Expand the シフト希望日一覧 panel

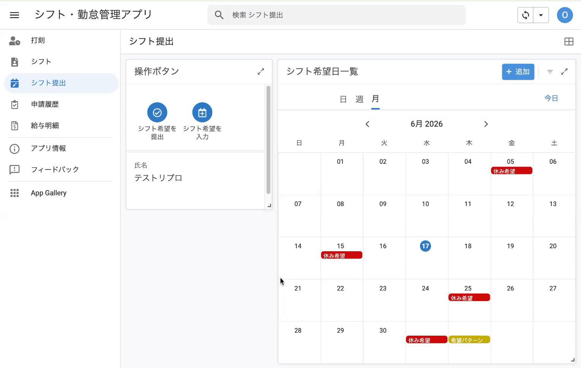(565, 71)
